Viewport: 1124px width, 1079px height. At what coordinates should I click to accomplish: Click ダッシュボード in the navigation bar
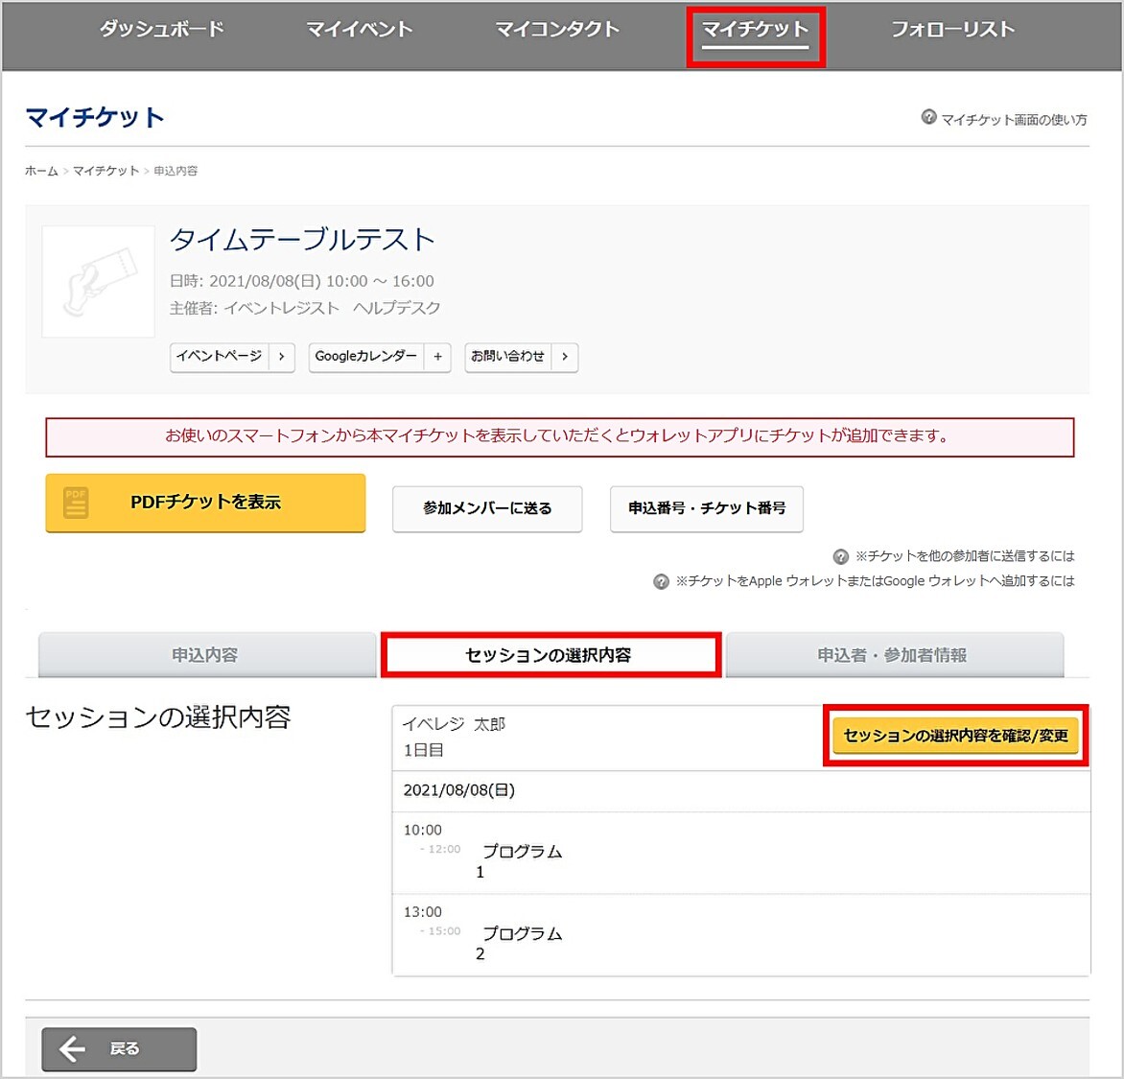point(161,29)
